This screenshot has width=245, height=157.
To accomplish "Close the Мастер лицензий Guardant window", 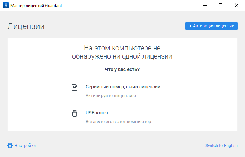I will pyautogui.click(x=237, y=5).
